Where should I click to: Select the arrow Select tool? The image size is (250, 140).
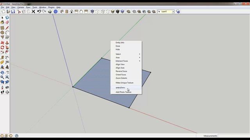[x=2, y=17]
